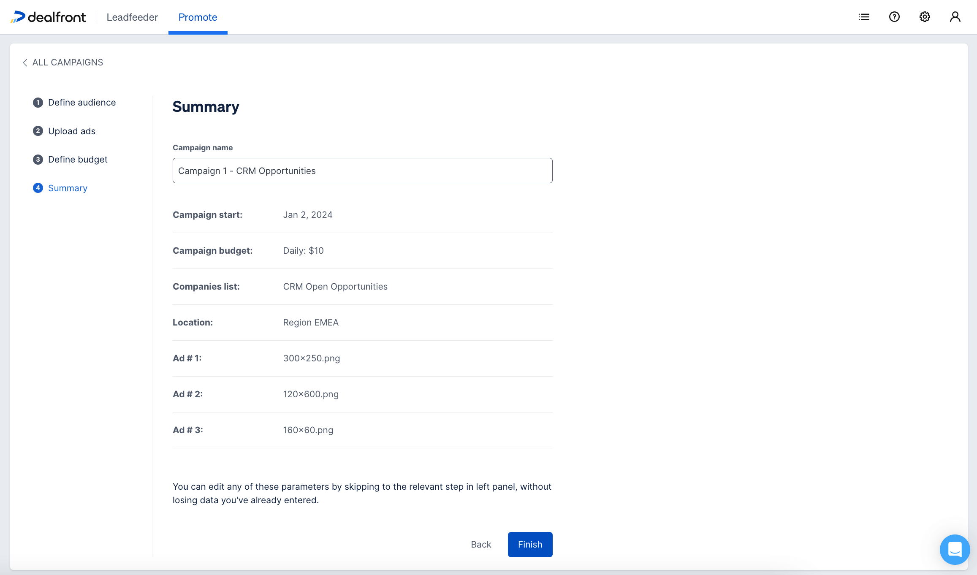Click the back chevron beside All Campaigns
Viewport: 977px width, 575px height.
(x=25, y=62)
